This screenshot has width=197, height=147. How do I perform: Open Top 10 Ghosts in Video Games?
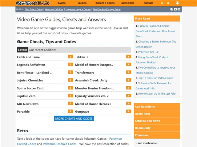click(x=156, y=78)
